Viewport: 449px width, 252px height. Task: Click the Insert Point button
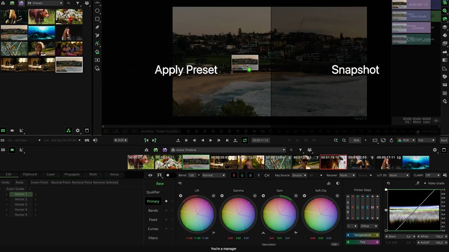39,182
